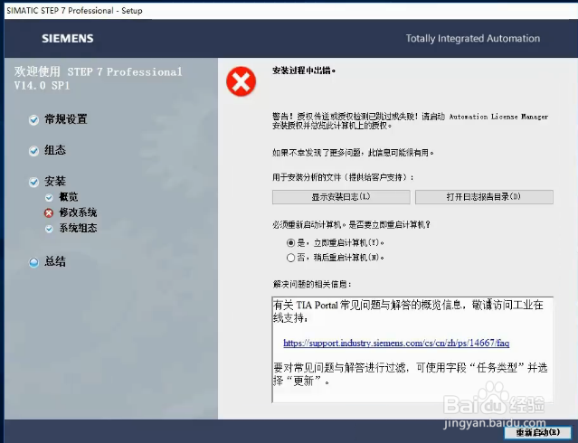578x443 pixels.
Task: Select the 总结 step label
Action: tap(55, 261)
